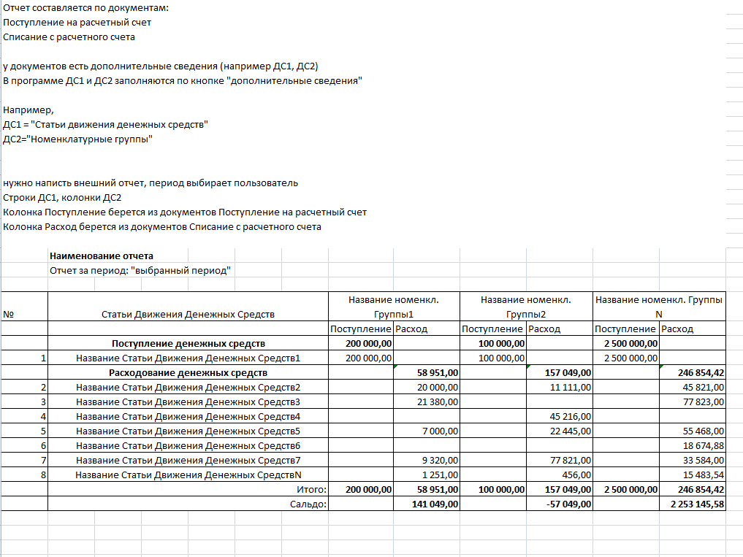This screenshot has height=557, width=743.
Task: Select the saldo cell with 2 253 145,58
Action: point(693,504)
